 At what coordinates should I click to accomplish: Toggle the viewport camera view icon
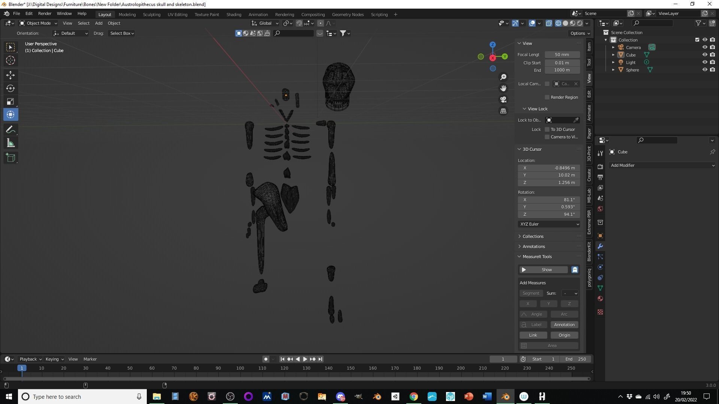pos(503,100)
